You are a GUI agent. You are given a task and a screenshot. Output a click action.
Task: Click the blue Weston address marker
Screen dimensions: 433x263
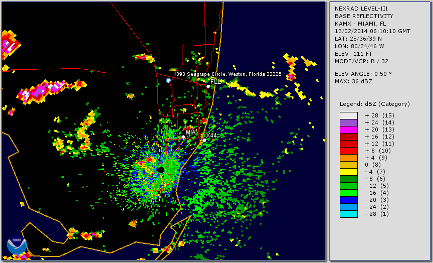[x=168, y=80]
